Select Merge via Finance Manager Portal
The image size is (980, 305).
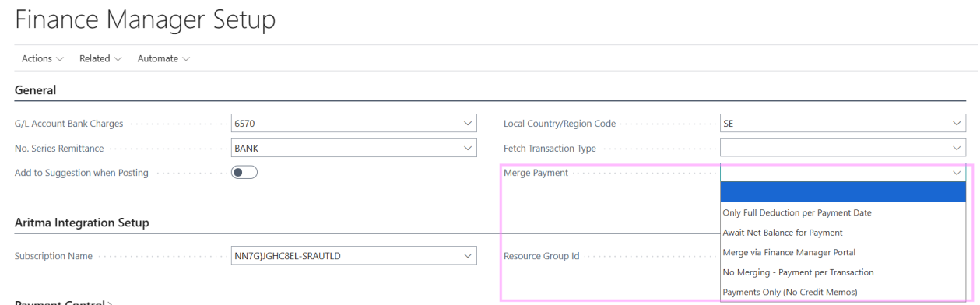pos(843,252)
